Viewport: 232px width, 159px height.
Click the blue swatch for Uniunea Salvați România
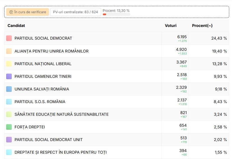pos(9,89)
